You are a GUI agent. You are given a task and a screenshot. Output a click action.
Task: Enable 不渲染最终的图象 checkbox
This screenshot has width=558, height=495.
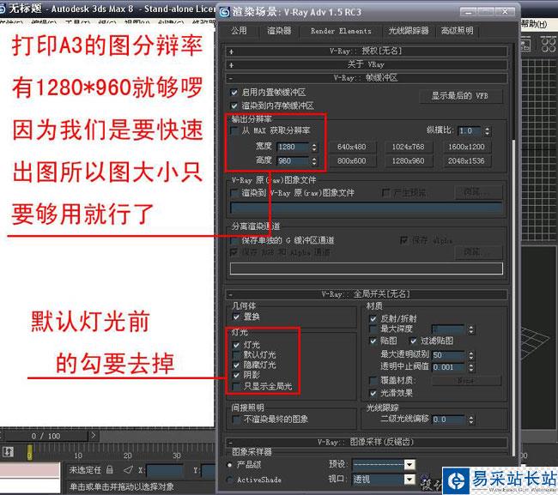click(236, 420)
